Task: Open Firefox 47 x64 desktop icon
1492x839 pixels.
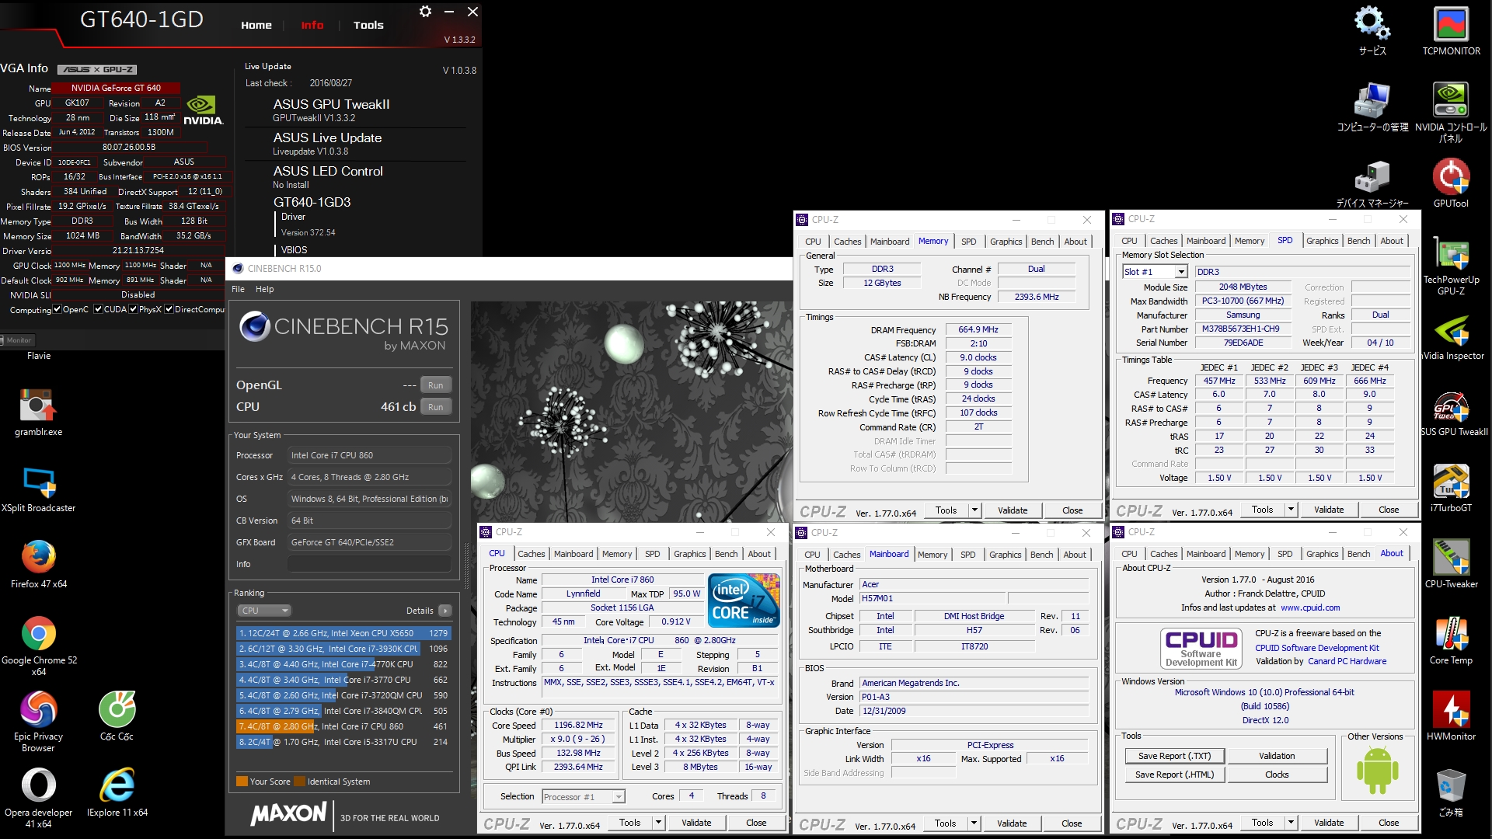Action: coord(38,564)
